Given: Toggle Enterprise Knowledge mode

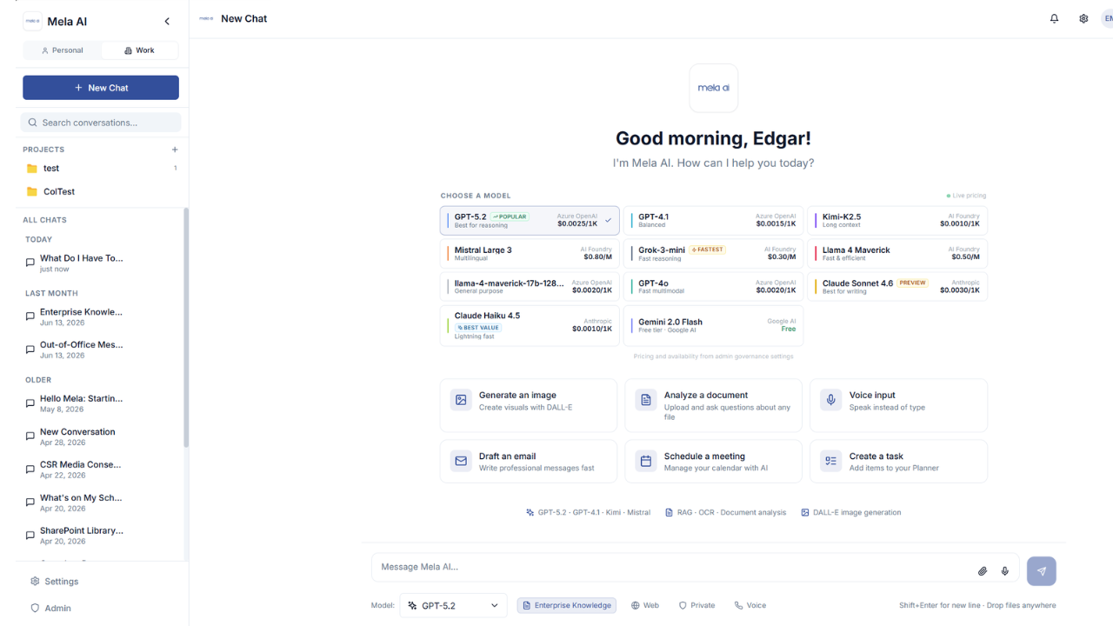Looking at the screenshot, I should pyautogui.click(x=567, y=605).
